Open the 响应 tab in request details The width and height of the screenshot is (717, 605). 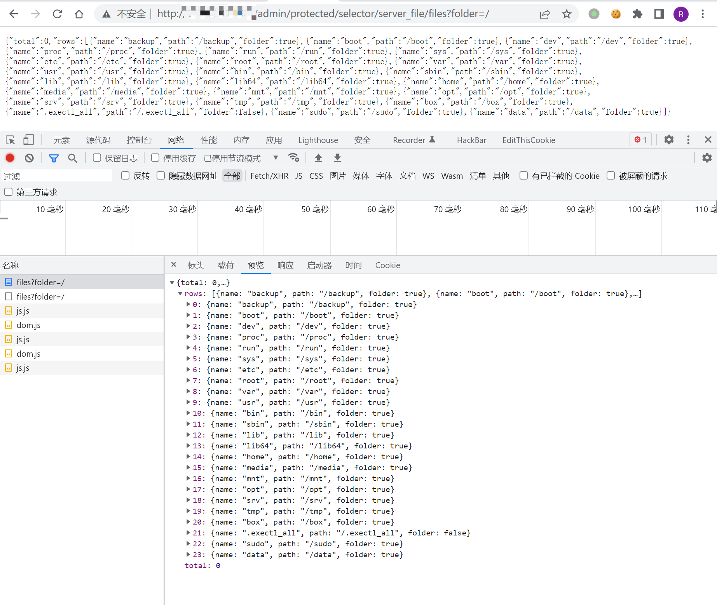tap(285, 265)
